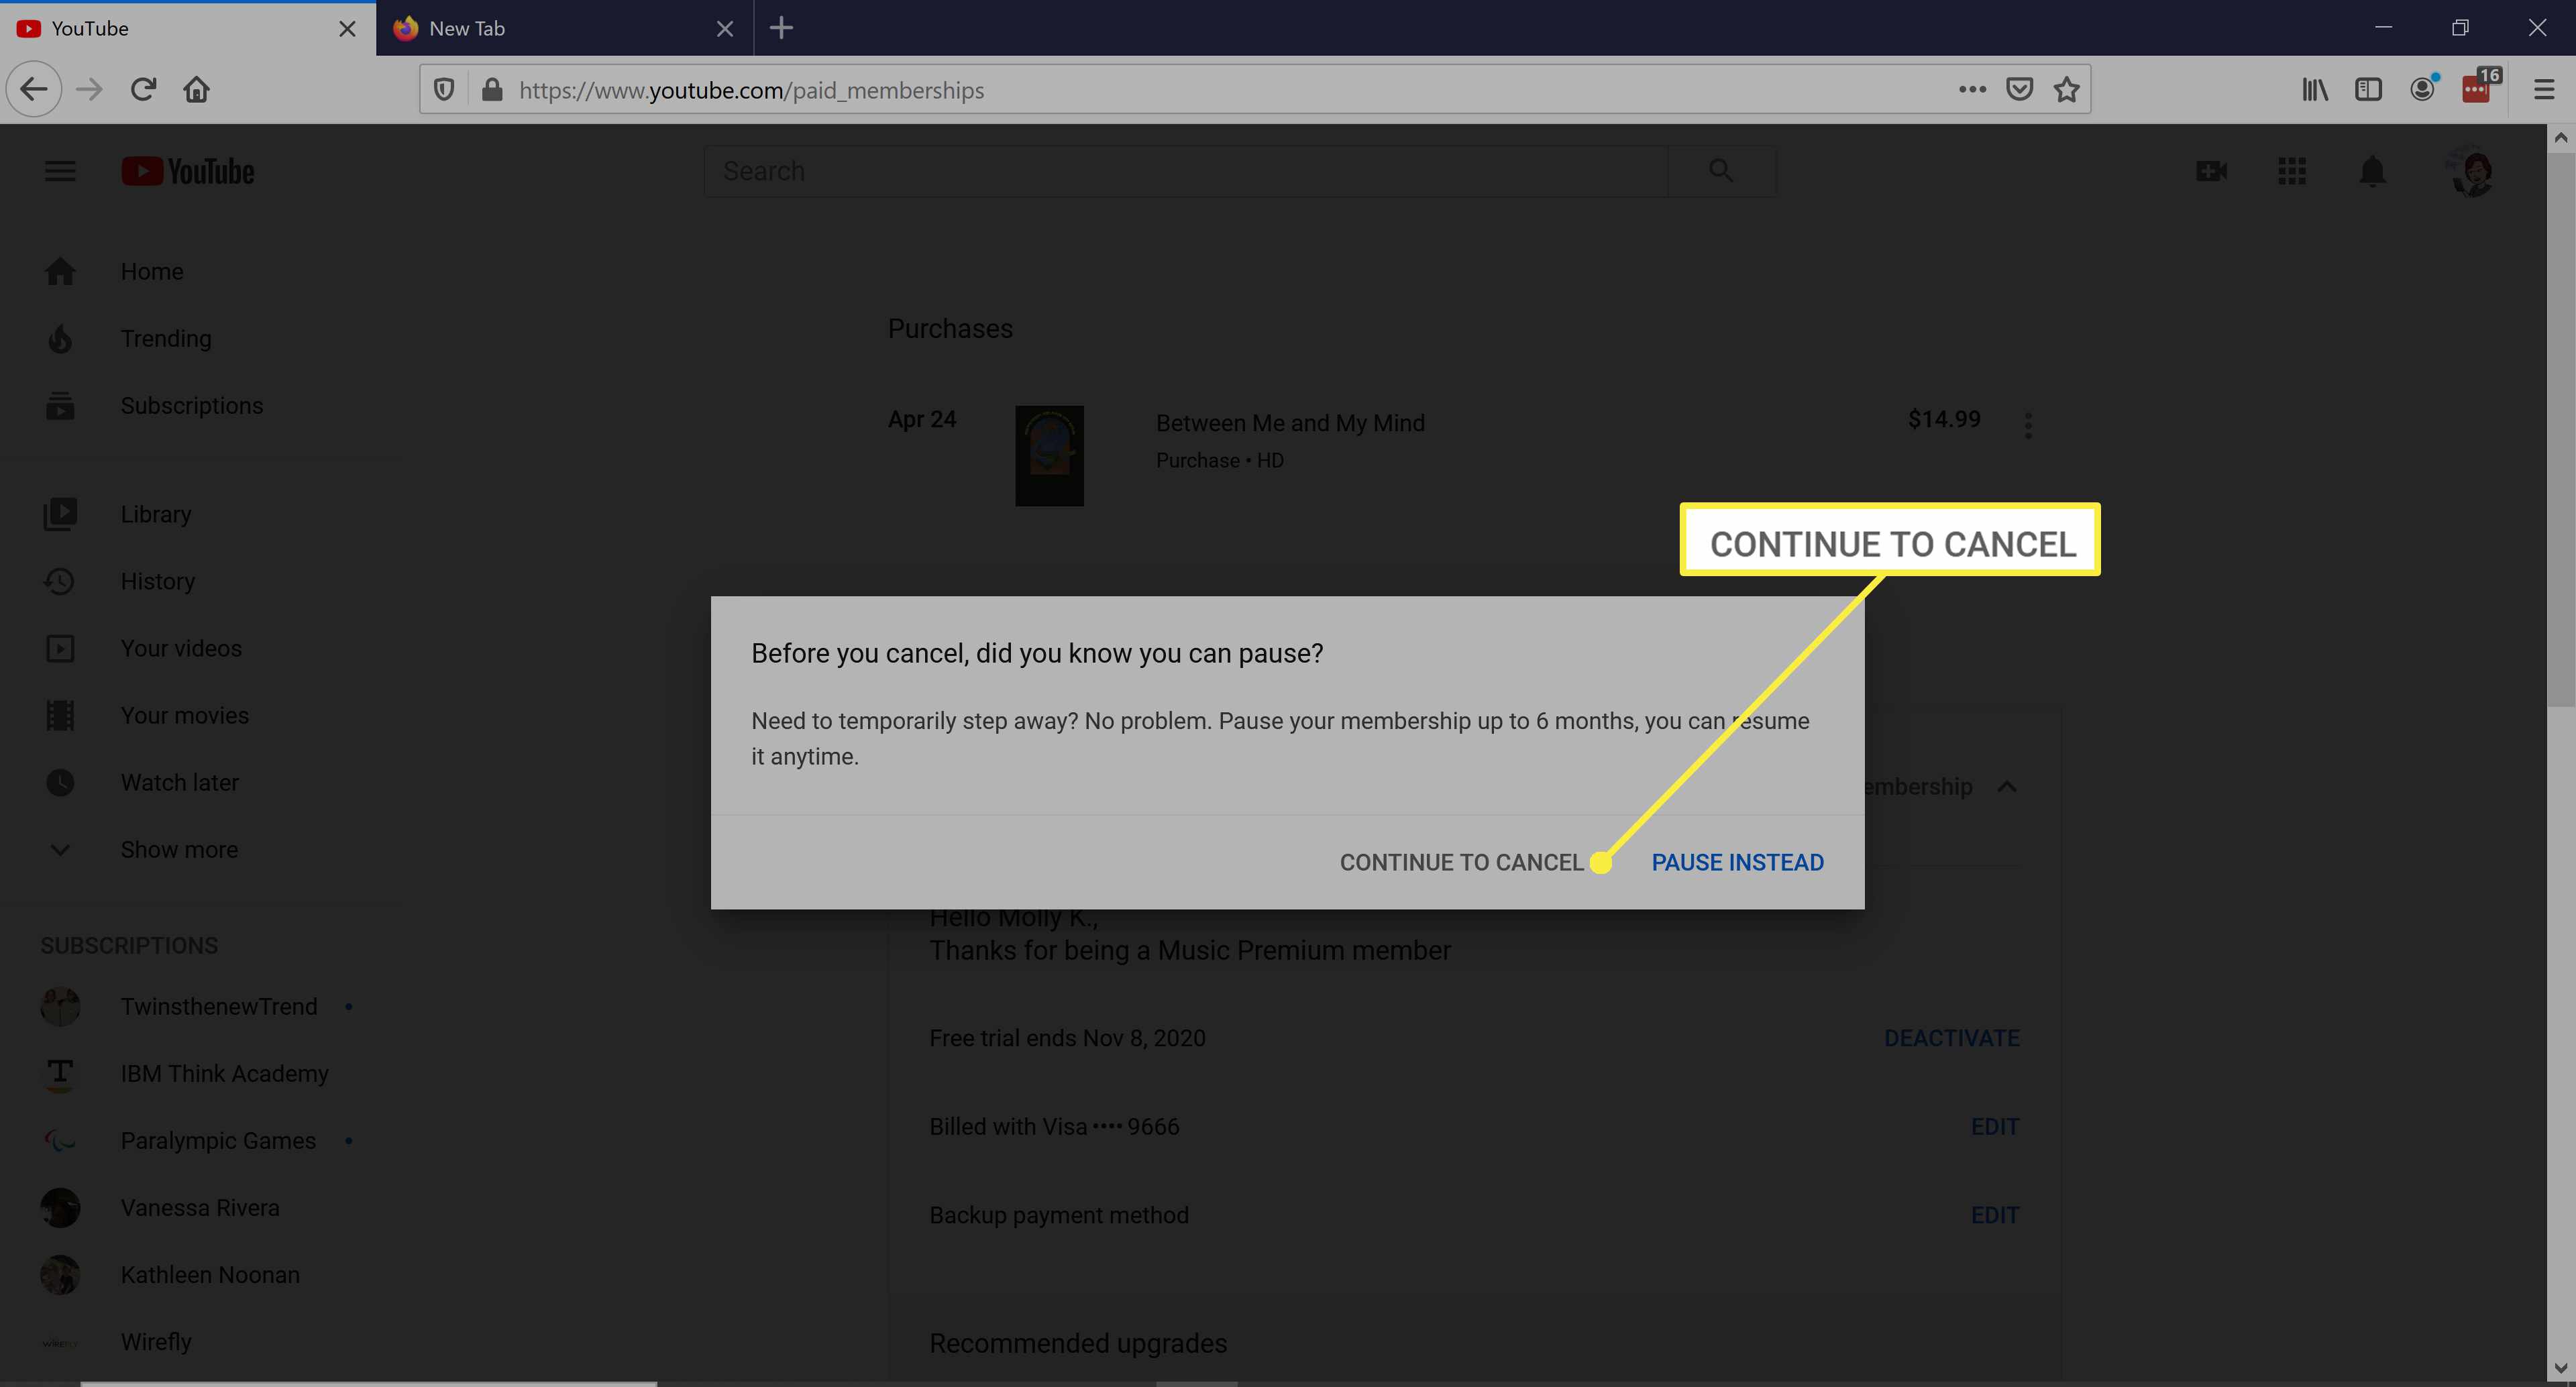Open the notifications bell
Viewport: 2576px width, 1387px height.
pos(2372,171)
